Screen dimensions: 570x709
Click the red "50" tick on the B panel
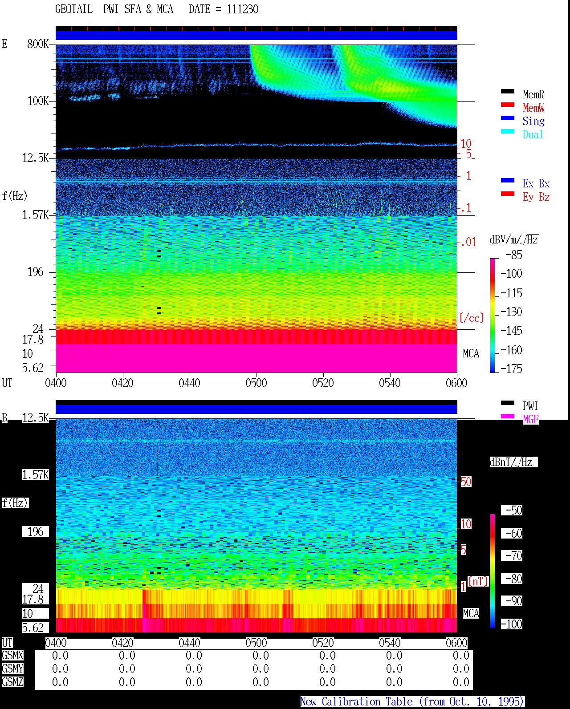click(x=466, y=482)
